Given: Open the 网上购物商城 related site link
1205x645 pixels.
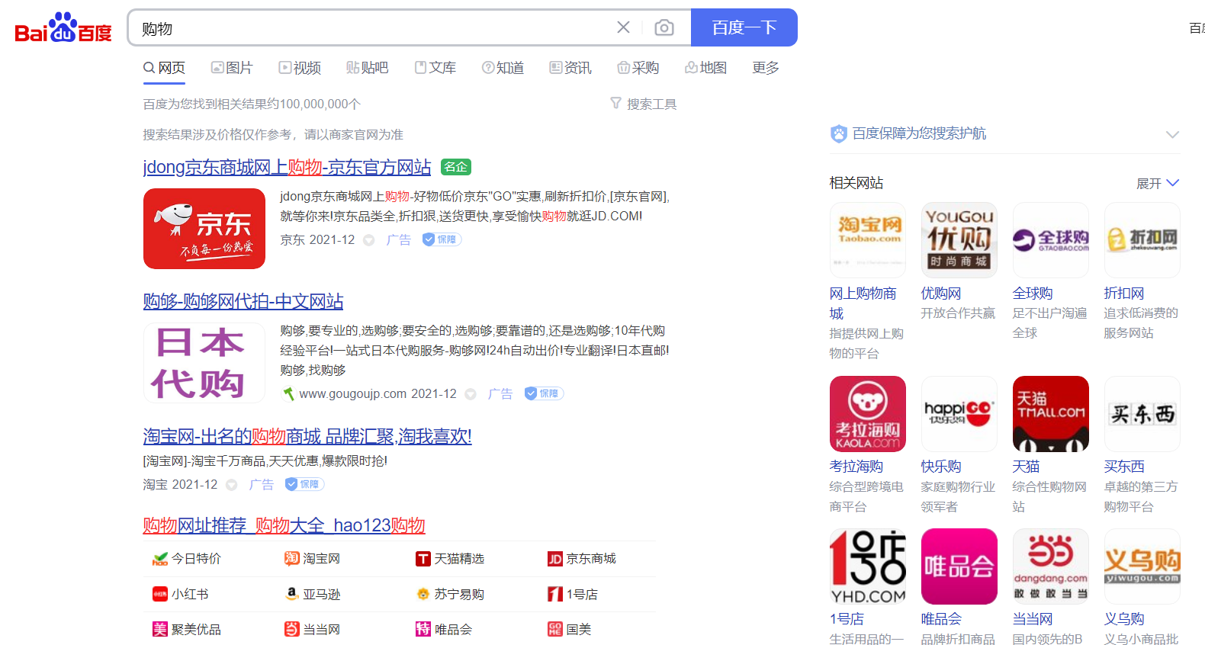Looking at the screenshot, I should click(863, 303).
